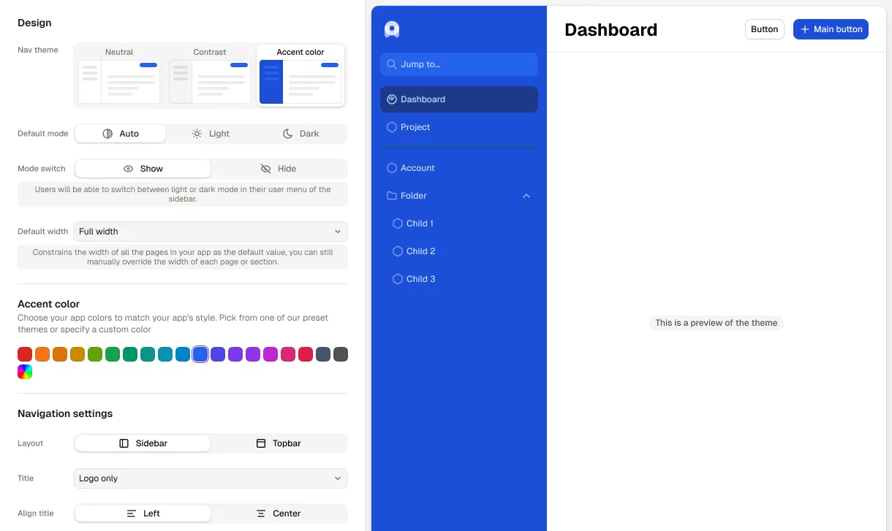Click the Dashboard page heading
This screenshot has width=892, height=531.
pyautogui.click(x=611, y=30)
